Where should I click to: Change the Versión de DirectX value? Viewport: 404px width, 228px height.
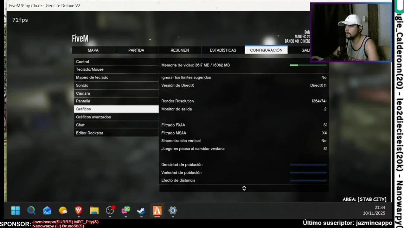pyautogui.click(x=244, y=85)
